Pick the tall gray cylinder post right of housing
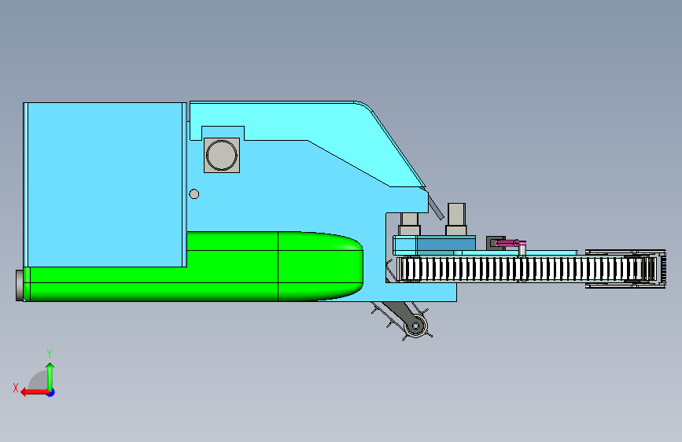The image size is (682, 442). click(456, 219)
